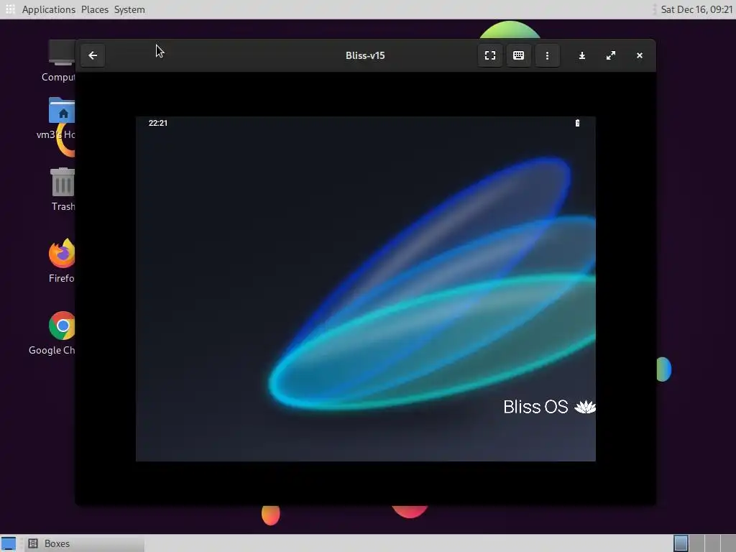The image size is (736, 552).
Task: Open the Places menu
Action: 94,9
